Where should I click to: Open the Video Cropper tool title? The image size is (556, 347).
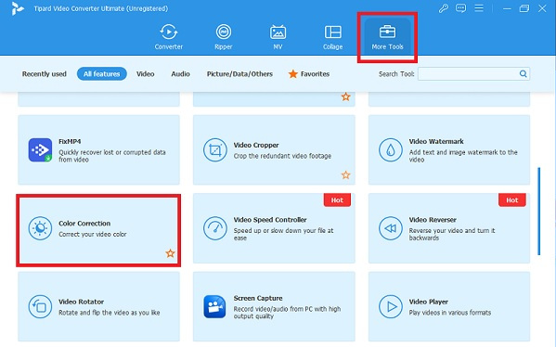[x=256, y=145]
